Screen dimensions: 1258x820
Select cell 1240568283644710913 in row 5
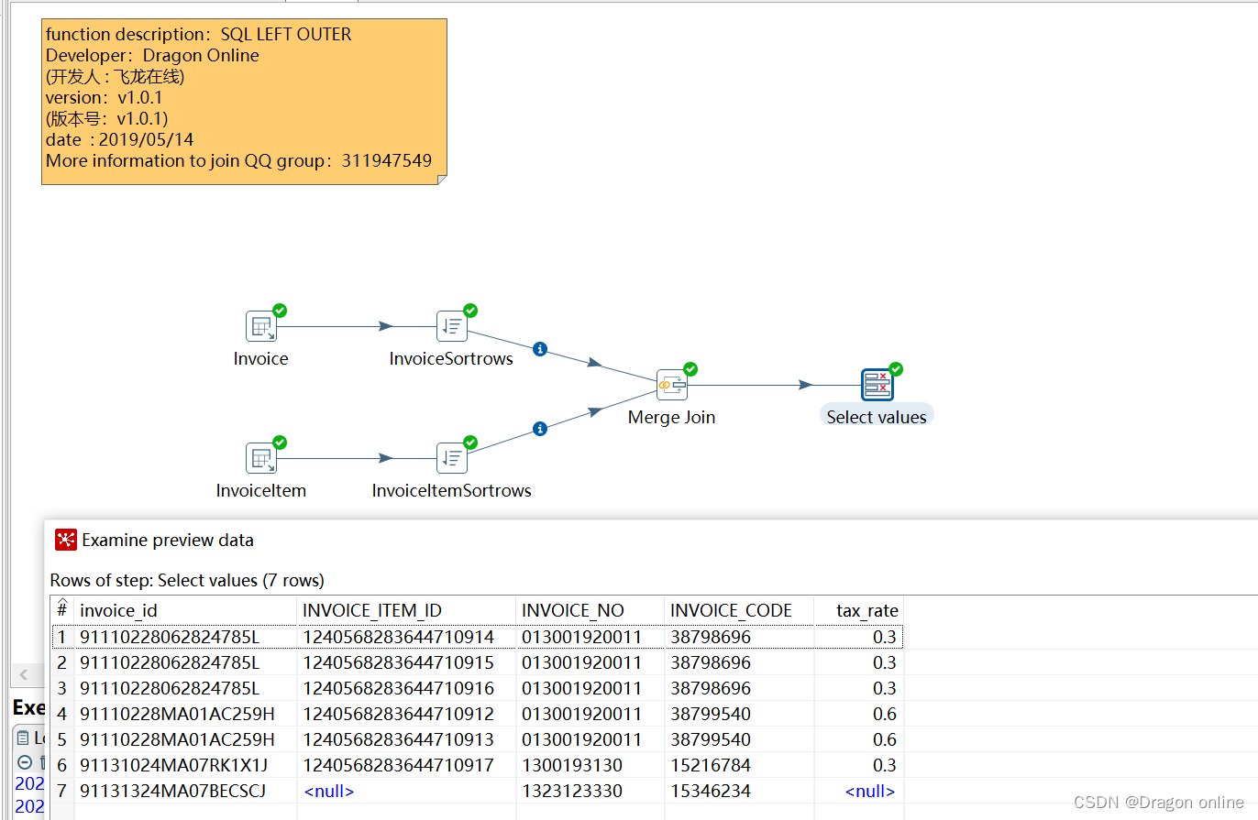pos(407,739)
